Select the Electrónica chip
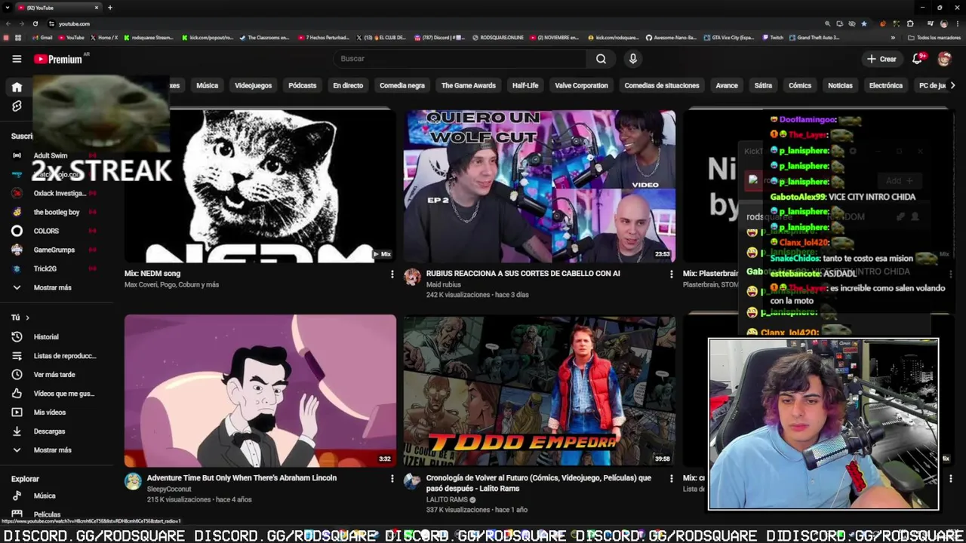 click(886, 86)
